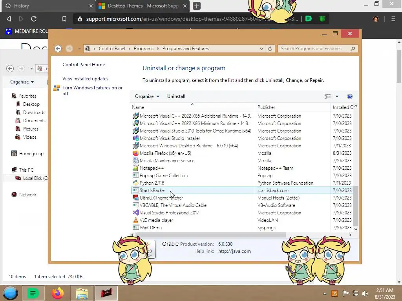This screenshot has height=301, width=402.
Task: Open File Explorer taskbar icon
Action: coord(82,293)
